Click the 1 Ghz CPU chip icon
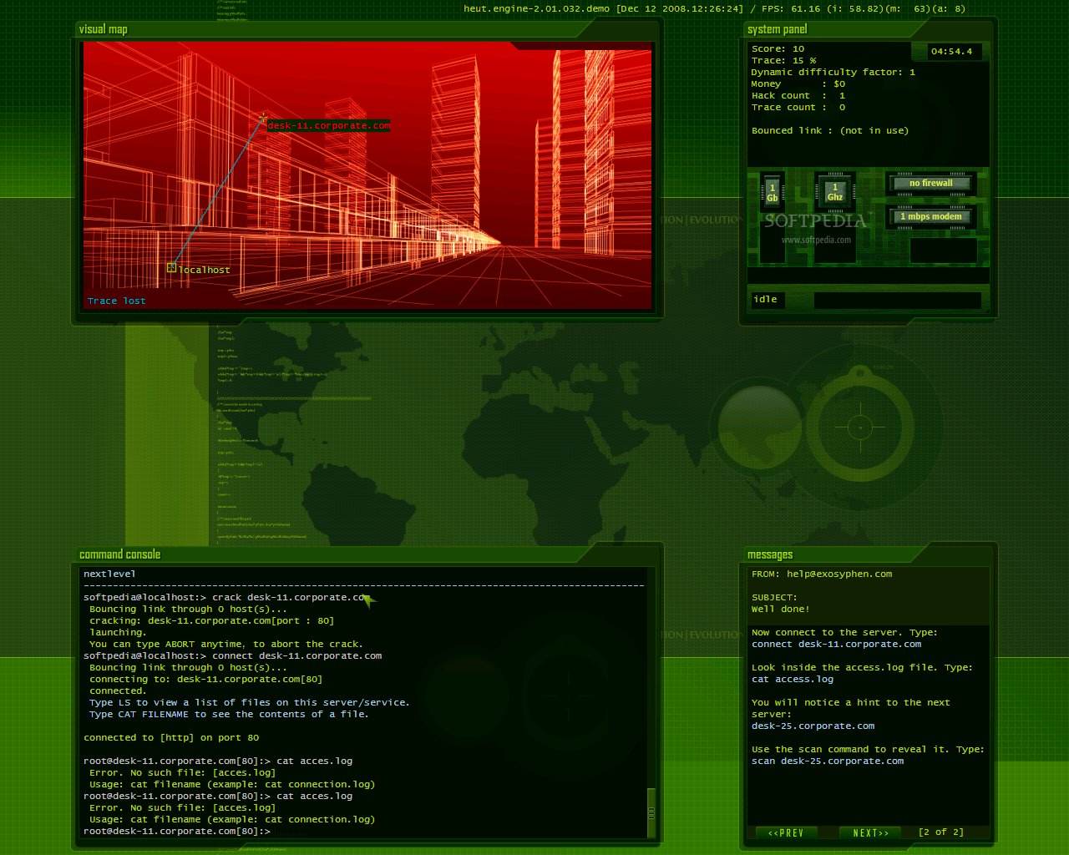Viewport: 1069px width, 855px height. [x=834, y=192]
